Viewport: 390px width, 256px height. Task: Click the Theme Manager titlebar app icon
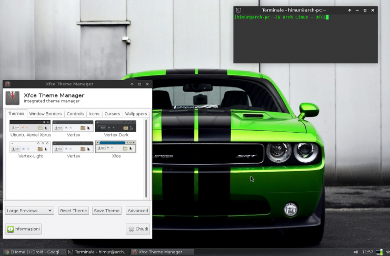(x=7, y=84)
